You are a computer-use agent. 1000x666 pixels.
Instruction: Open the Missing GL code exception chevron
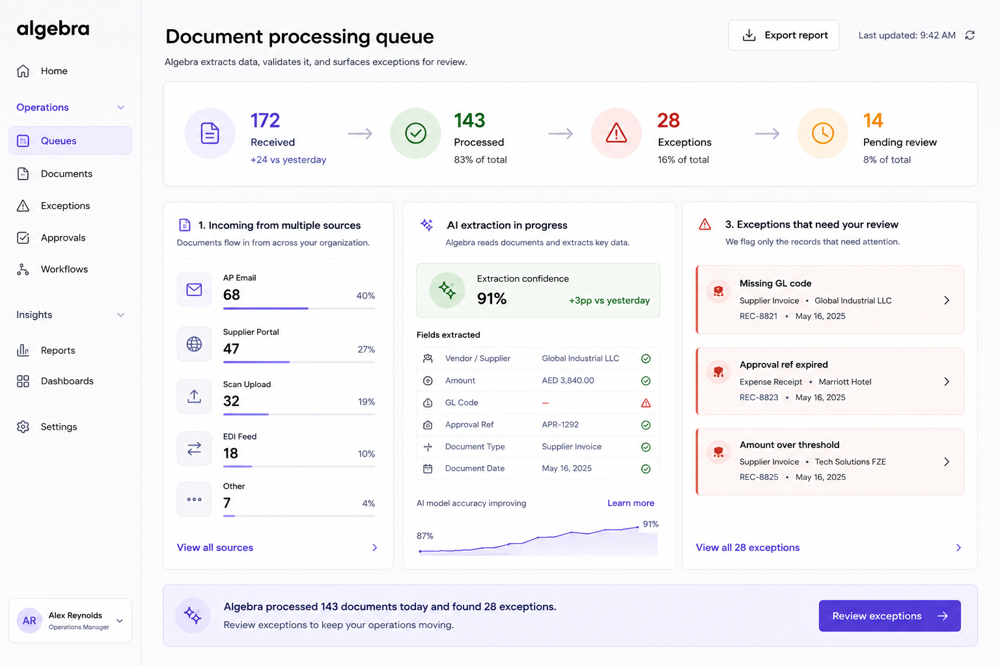pyautogui.click(x=947, y=300)
